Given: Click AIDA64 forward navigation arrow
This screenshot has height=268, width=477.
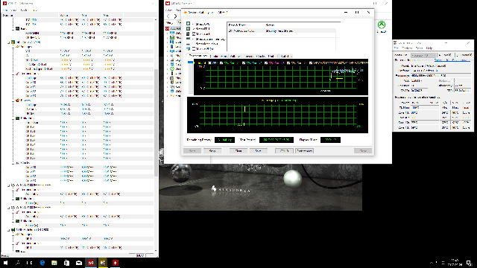Looking at the screenshot, I should (175, 16).
